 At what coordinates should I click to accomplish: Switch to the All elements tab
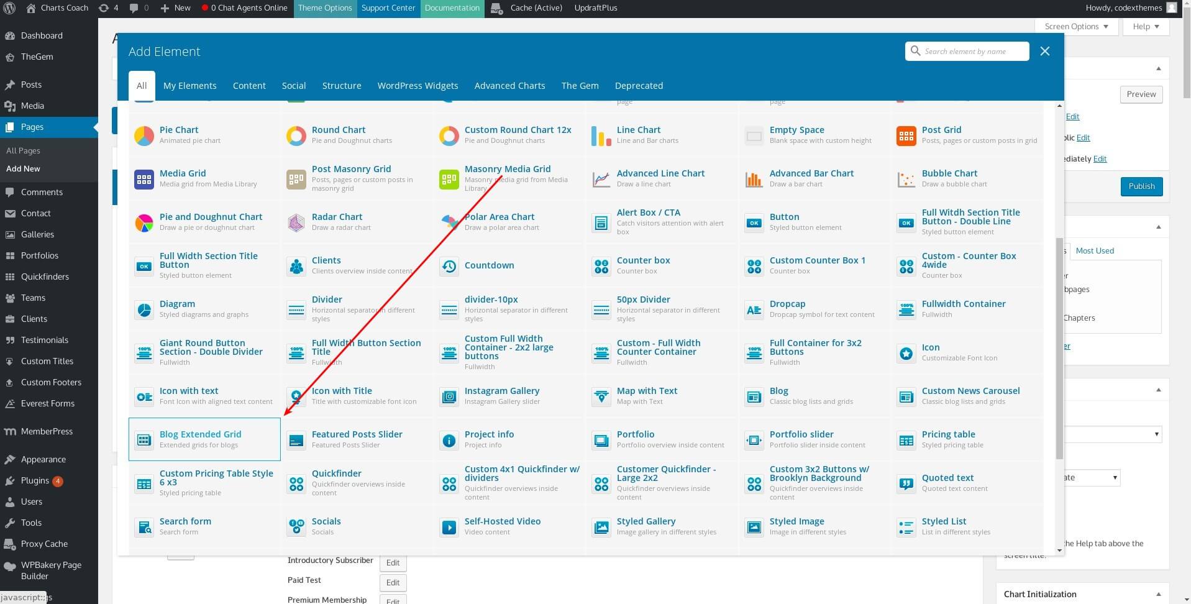click(x=142, y=86)
